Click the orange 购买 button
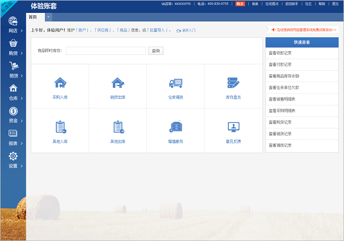Image resolution: width=344 pixels, height=241 pixels. [x=240, y=4]
